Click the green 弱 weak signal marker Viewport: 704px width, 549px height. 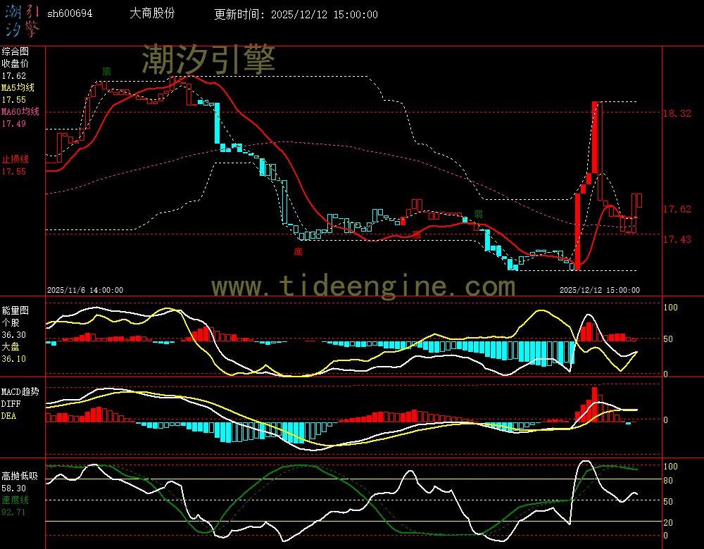pyautogui.click(x=478, y=213)
